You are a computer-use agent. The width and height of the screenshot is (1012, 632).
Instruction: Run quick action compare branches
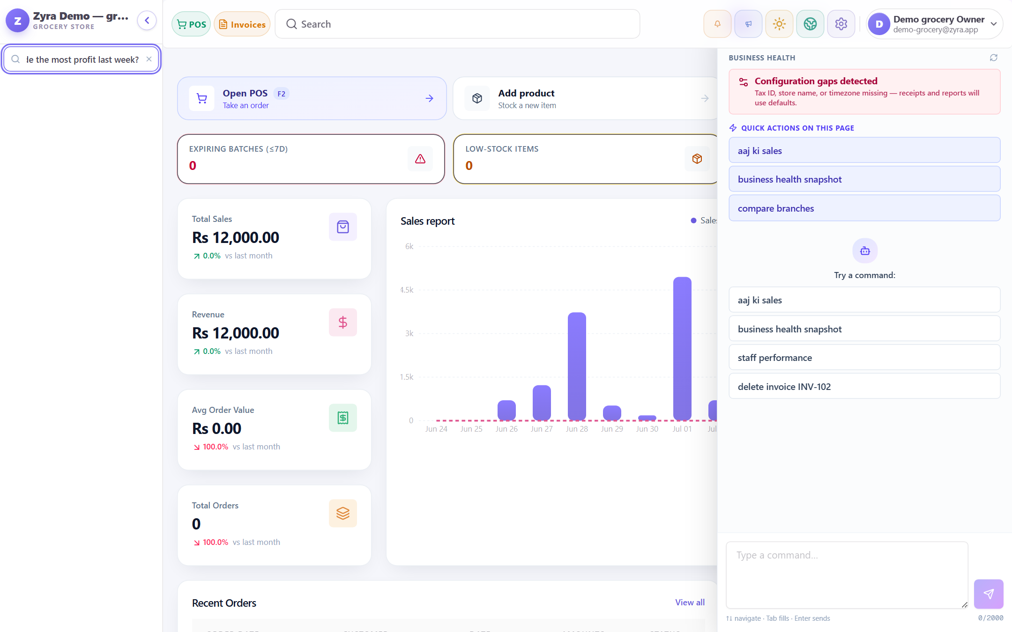(864, 208)
